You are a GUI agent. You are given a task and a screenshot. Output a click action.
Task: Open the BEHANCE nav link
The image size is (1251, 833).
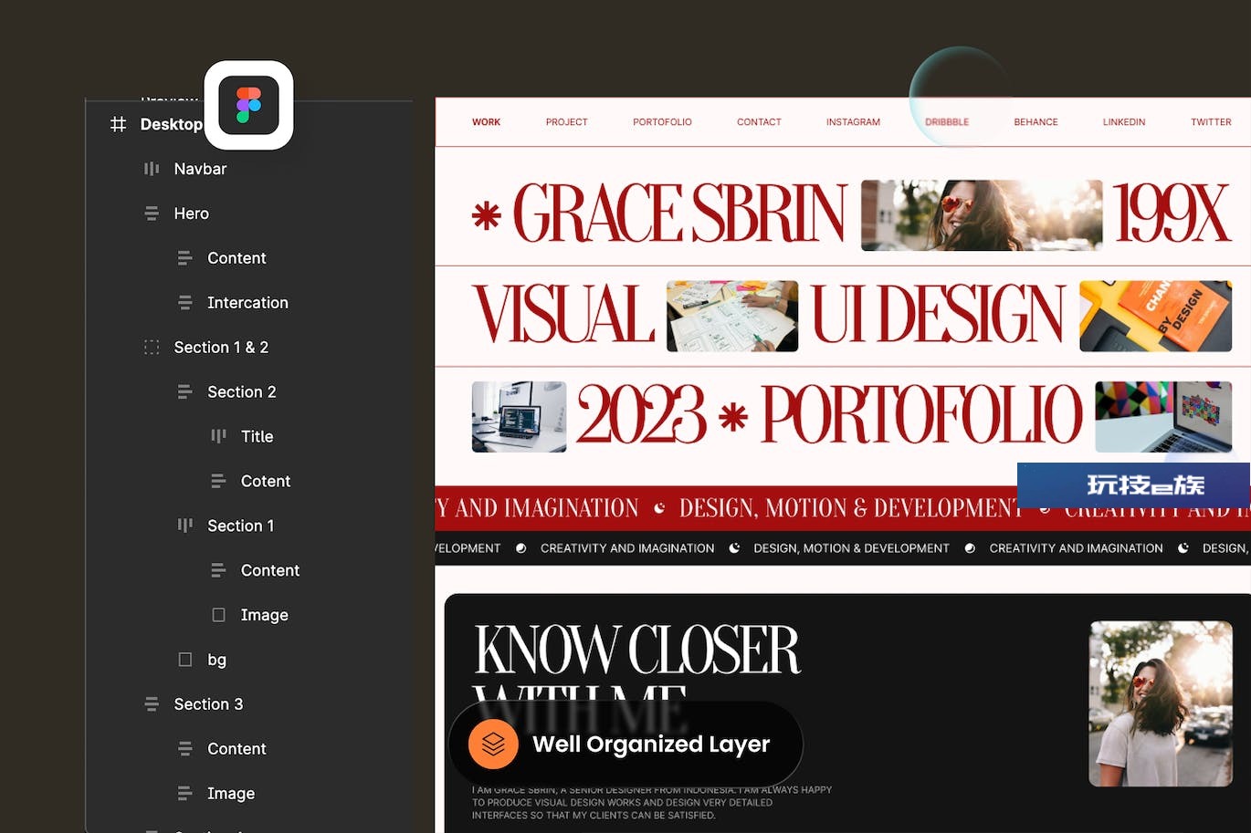[x=1035, y=122]
